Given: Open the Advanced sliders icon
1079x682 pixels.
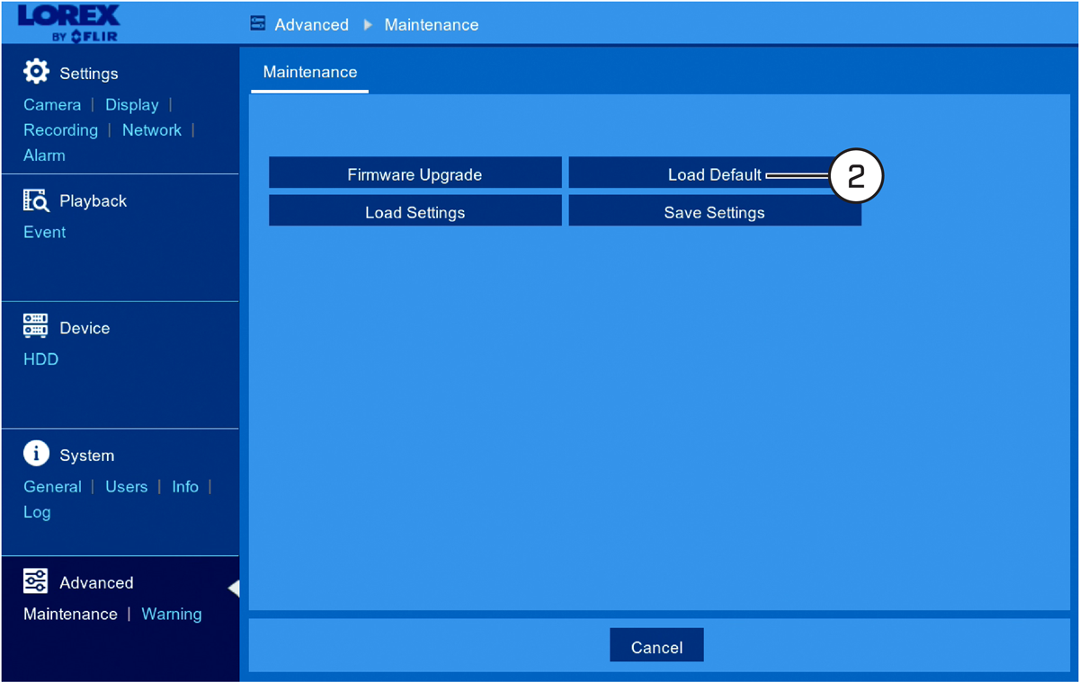Looking at the screenshot, I should [x=35, y=581].
